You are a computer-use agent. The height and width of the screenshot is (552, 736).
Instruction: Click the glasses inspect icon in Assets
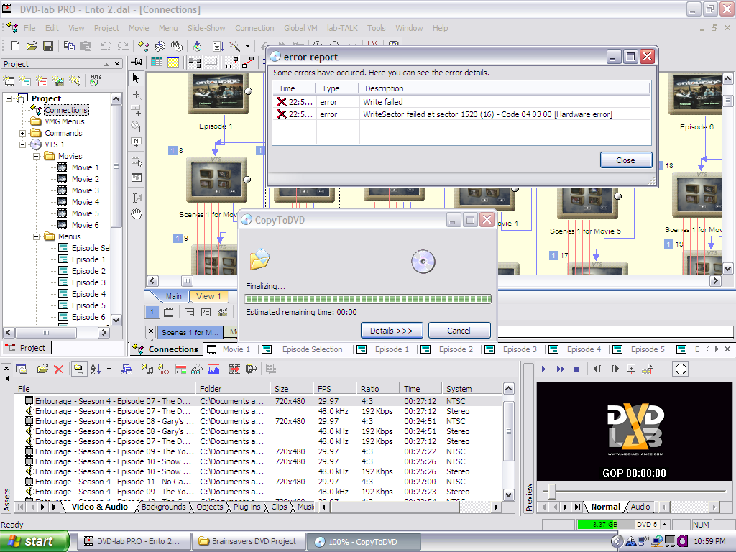point(197,369)
